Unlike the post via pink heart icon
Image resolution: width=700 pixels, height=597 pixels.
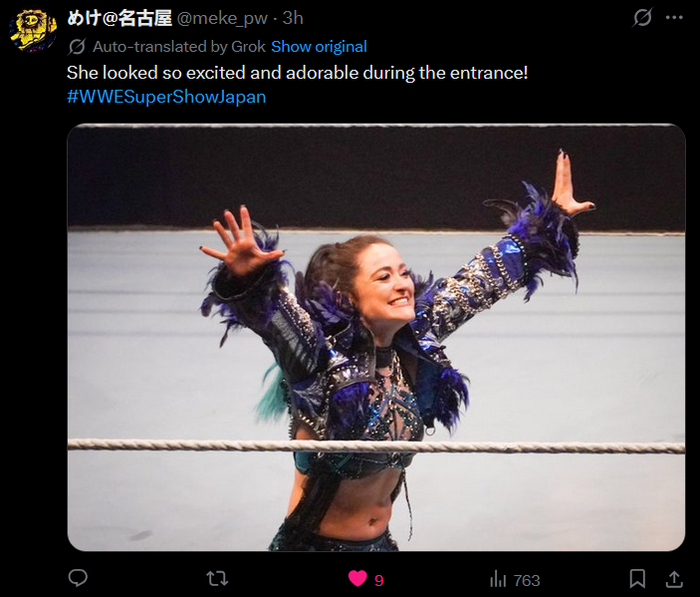pos(357,579)
